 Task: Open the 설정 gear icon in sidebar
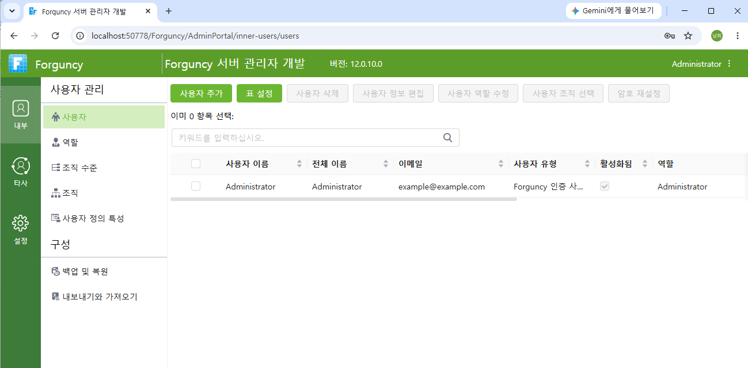pyautogui.click(x=20, y=223)
